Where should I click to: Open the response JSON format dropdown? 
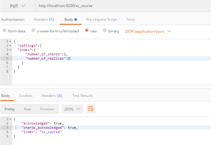tap(72, 109)
